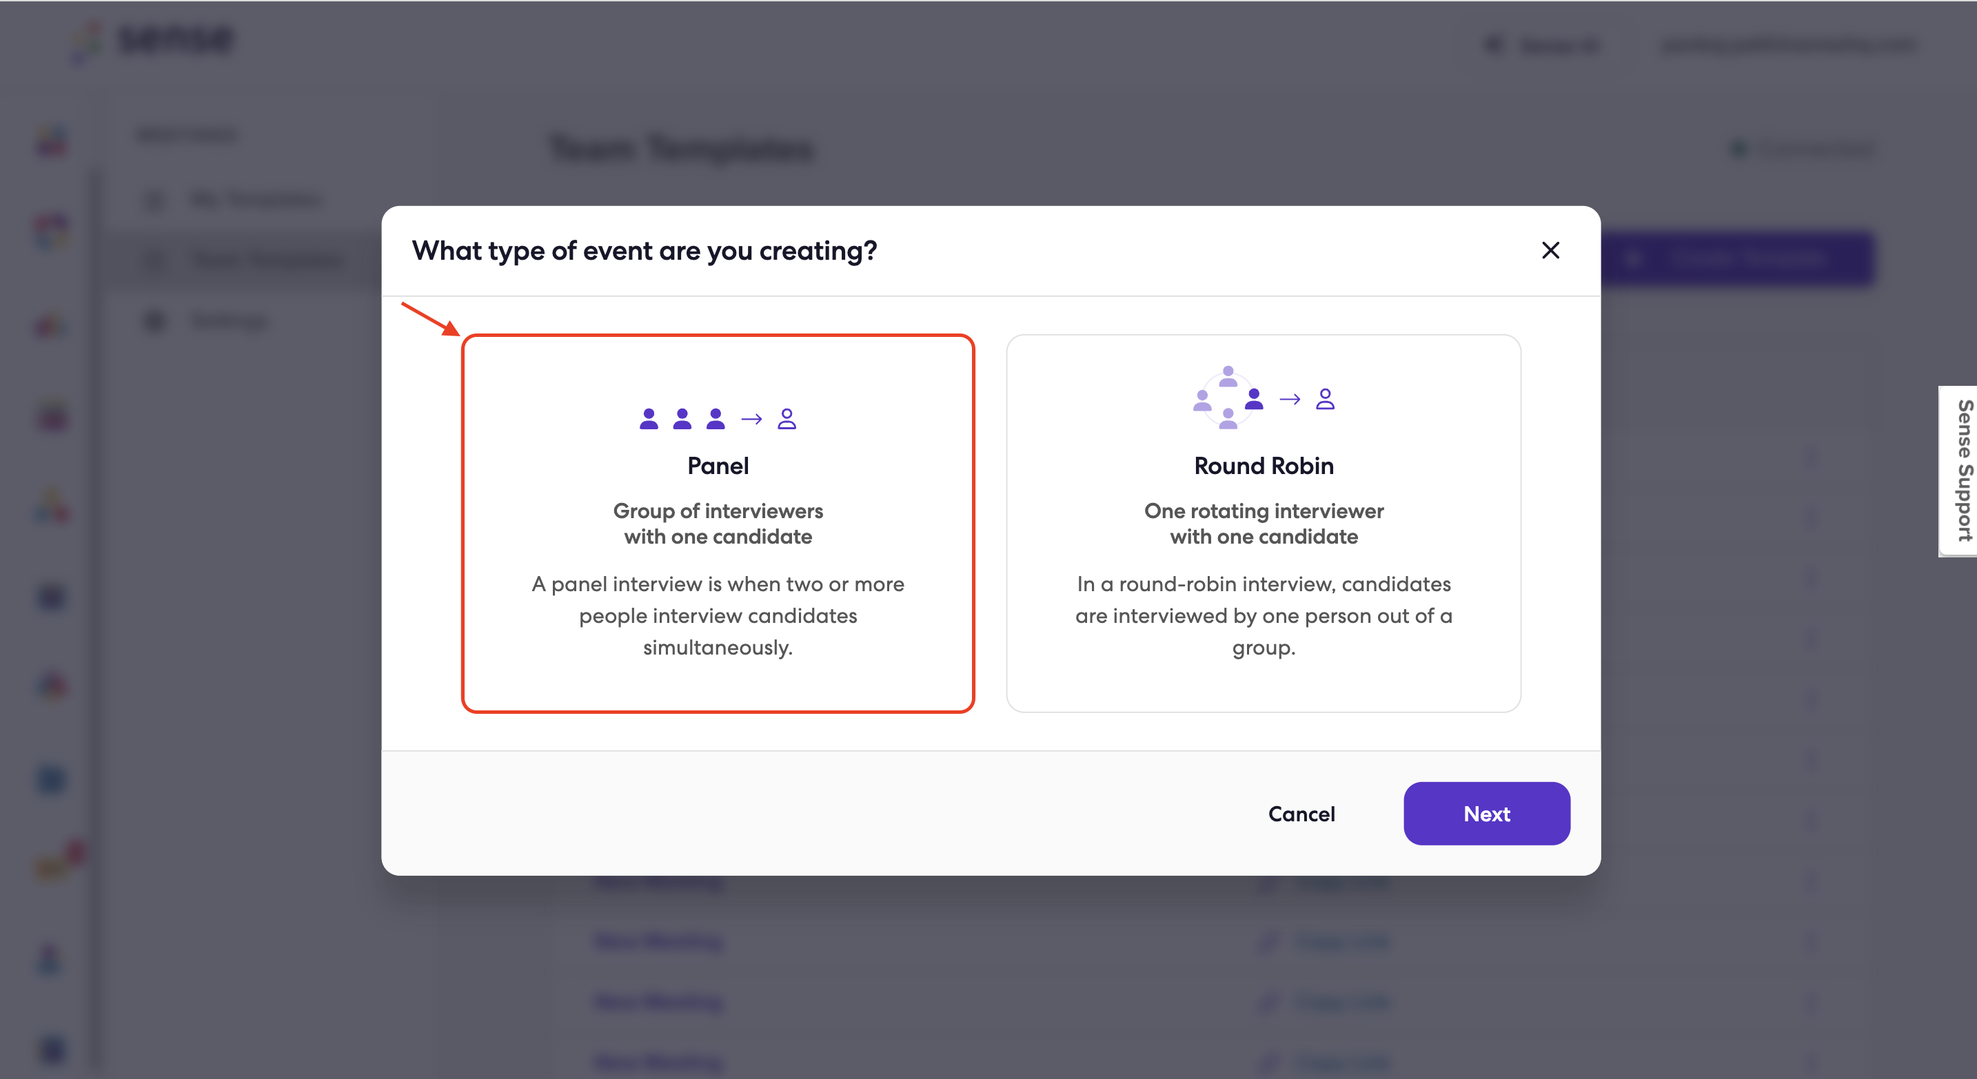Choose 'Group of interviewers with one candidate' option

pos(718,524)
